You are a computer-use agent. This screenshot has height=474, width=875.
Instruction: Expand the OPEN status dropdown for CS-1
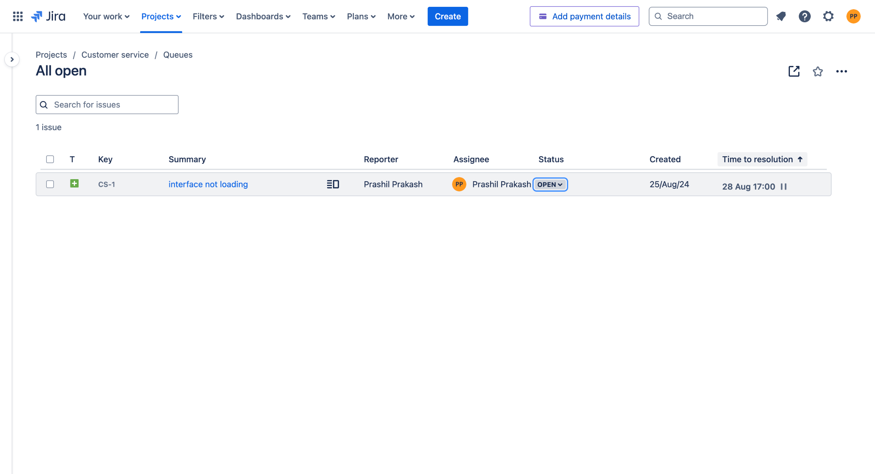click(550, 185)
